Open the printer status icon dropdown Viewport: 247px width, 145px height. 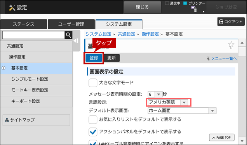tap(204, 12)
